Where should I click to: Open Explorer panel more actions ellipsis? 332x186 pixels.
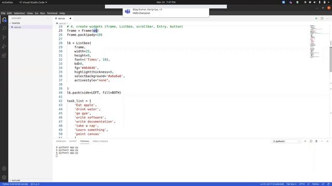coord(48,19)
